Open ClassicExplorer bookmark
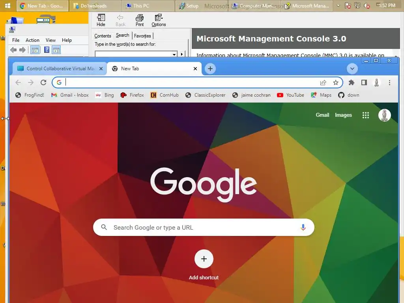 206,95
